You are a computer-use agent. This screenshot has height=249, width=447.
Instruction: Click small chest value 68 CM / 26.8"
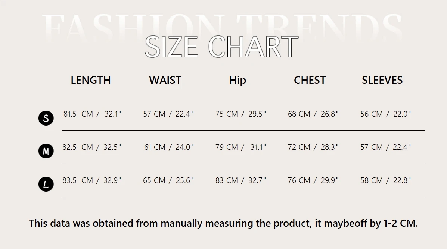click(313, 114)
